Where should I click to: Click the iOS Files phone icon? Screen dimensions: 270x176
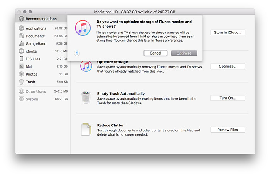point(21,59)
